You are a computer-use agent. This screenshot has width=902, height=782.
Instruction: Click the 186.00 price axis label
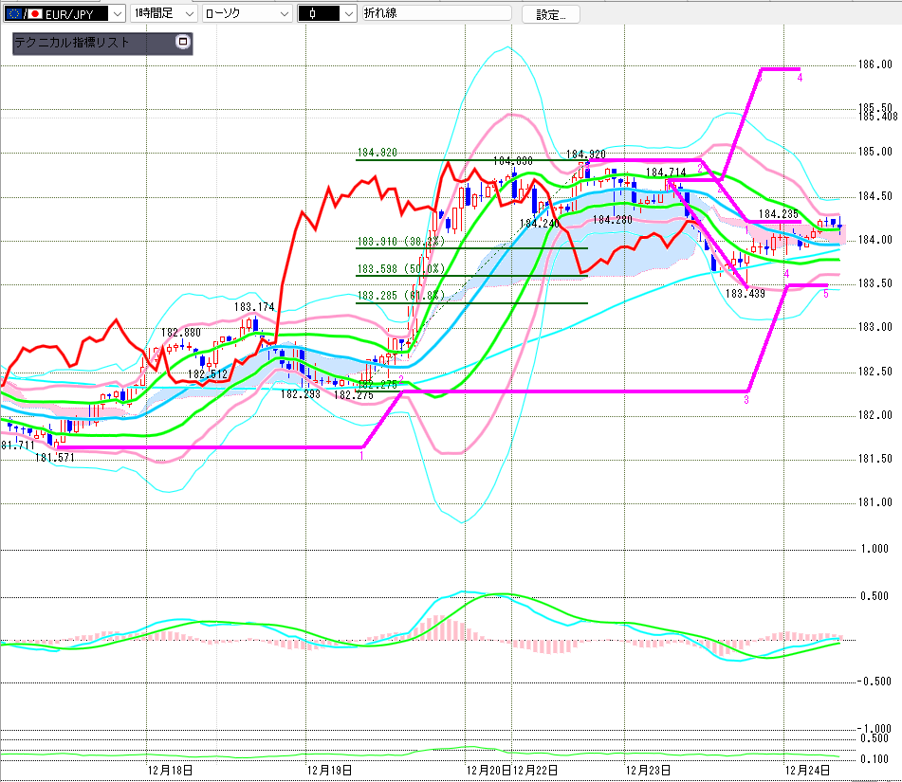pyautogui.click(x=874, y=64)
